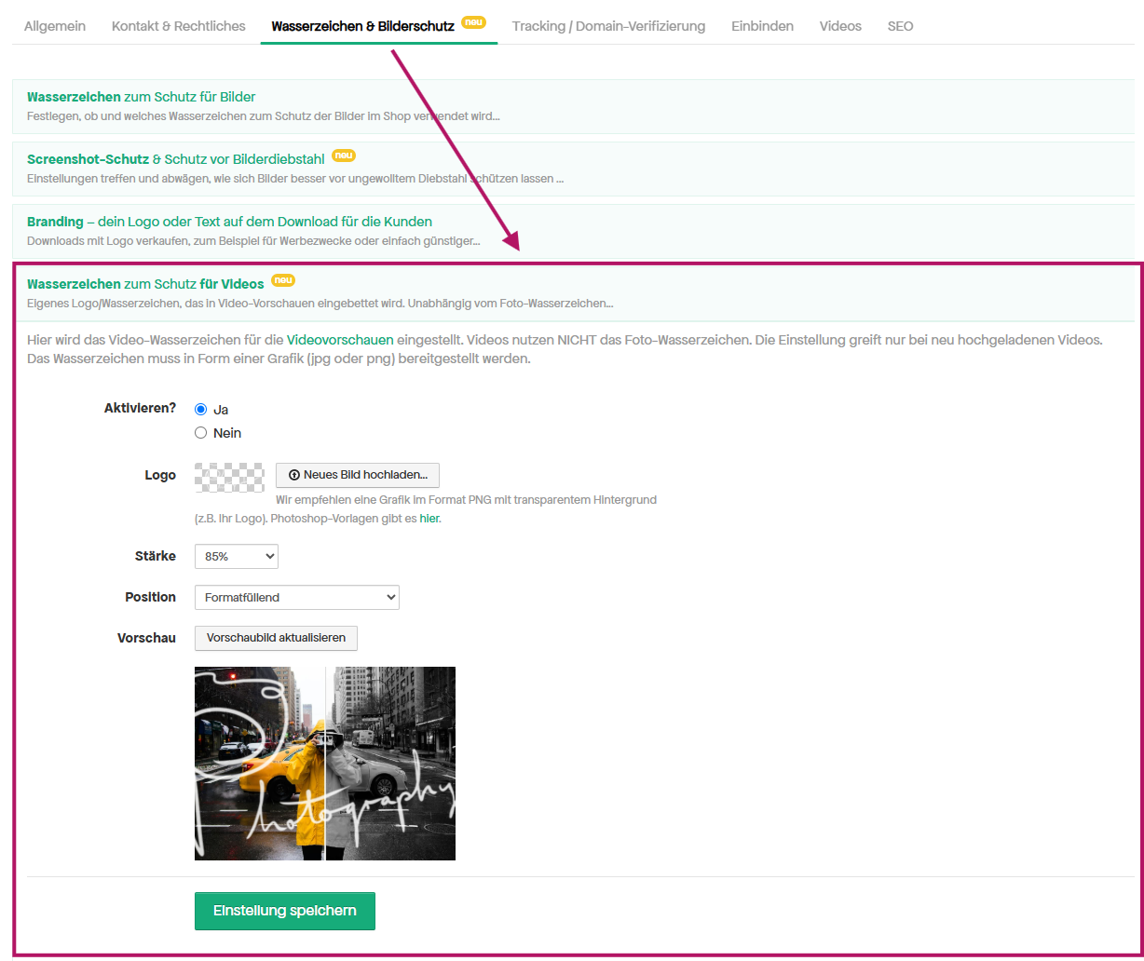Click the watermark preview image

tap(325, 764)
